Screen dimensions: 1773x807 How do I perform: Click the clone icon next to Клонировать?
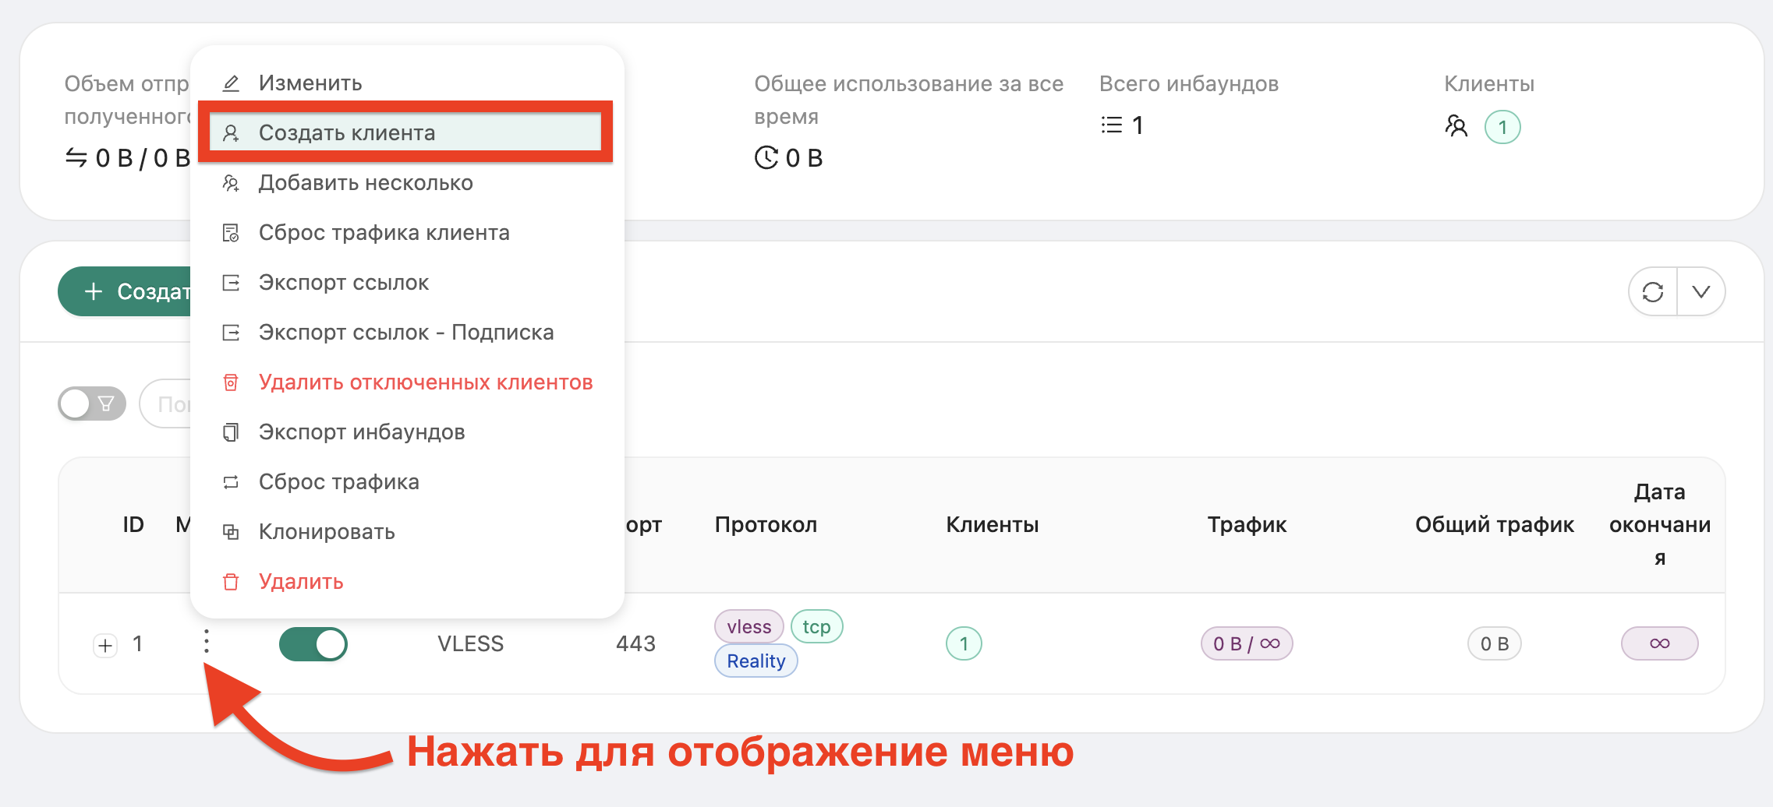pos(229,531)
